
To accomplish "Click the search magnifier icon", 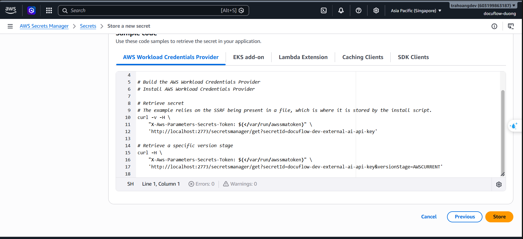I will [65, 10].
